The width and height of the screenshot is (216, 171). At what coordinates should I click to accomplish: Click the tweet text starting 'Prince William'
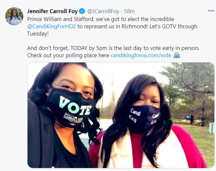[x=112, y=26]
